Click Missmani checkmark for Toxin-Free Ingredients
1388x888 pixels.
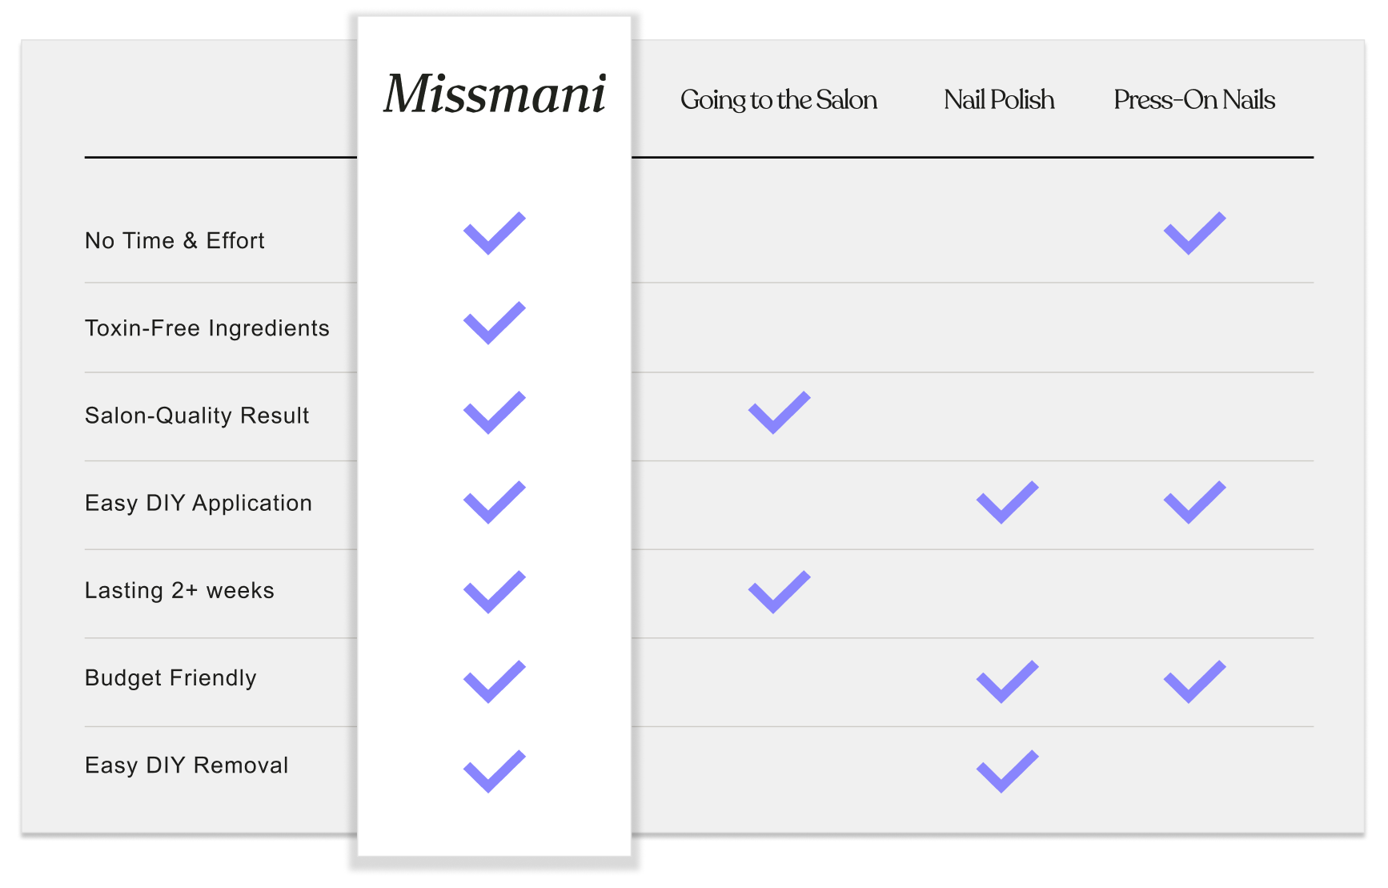(x=494, y=323)
